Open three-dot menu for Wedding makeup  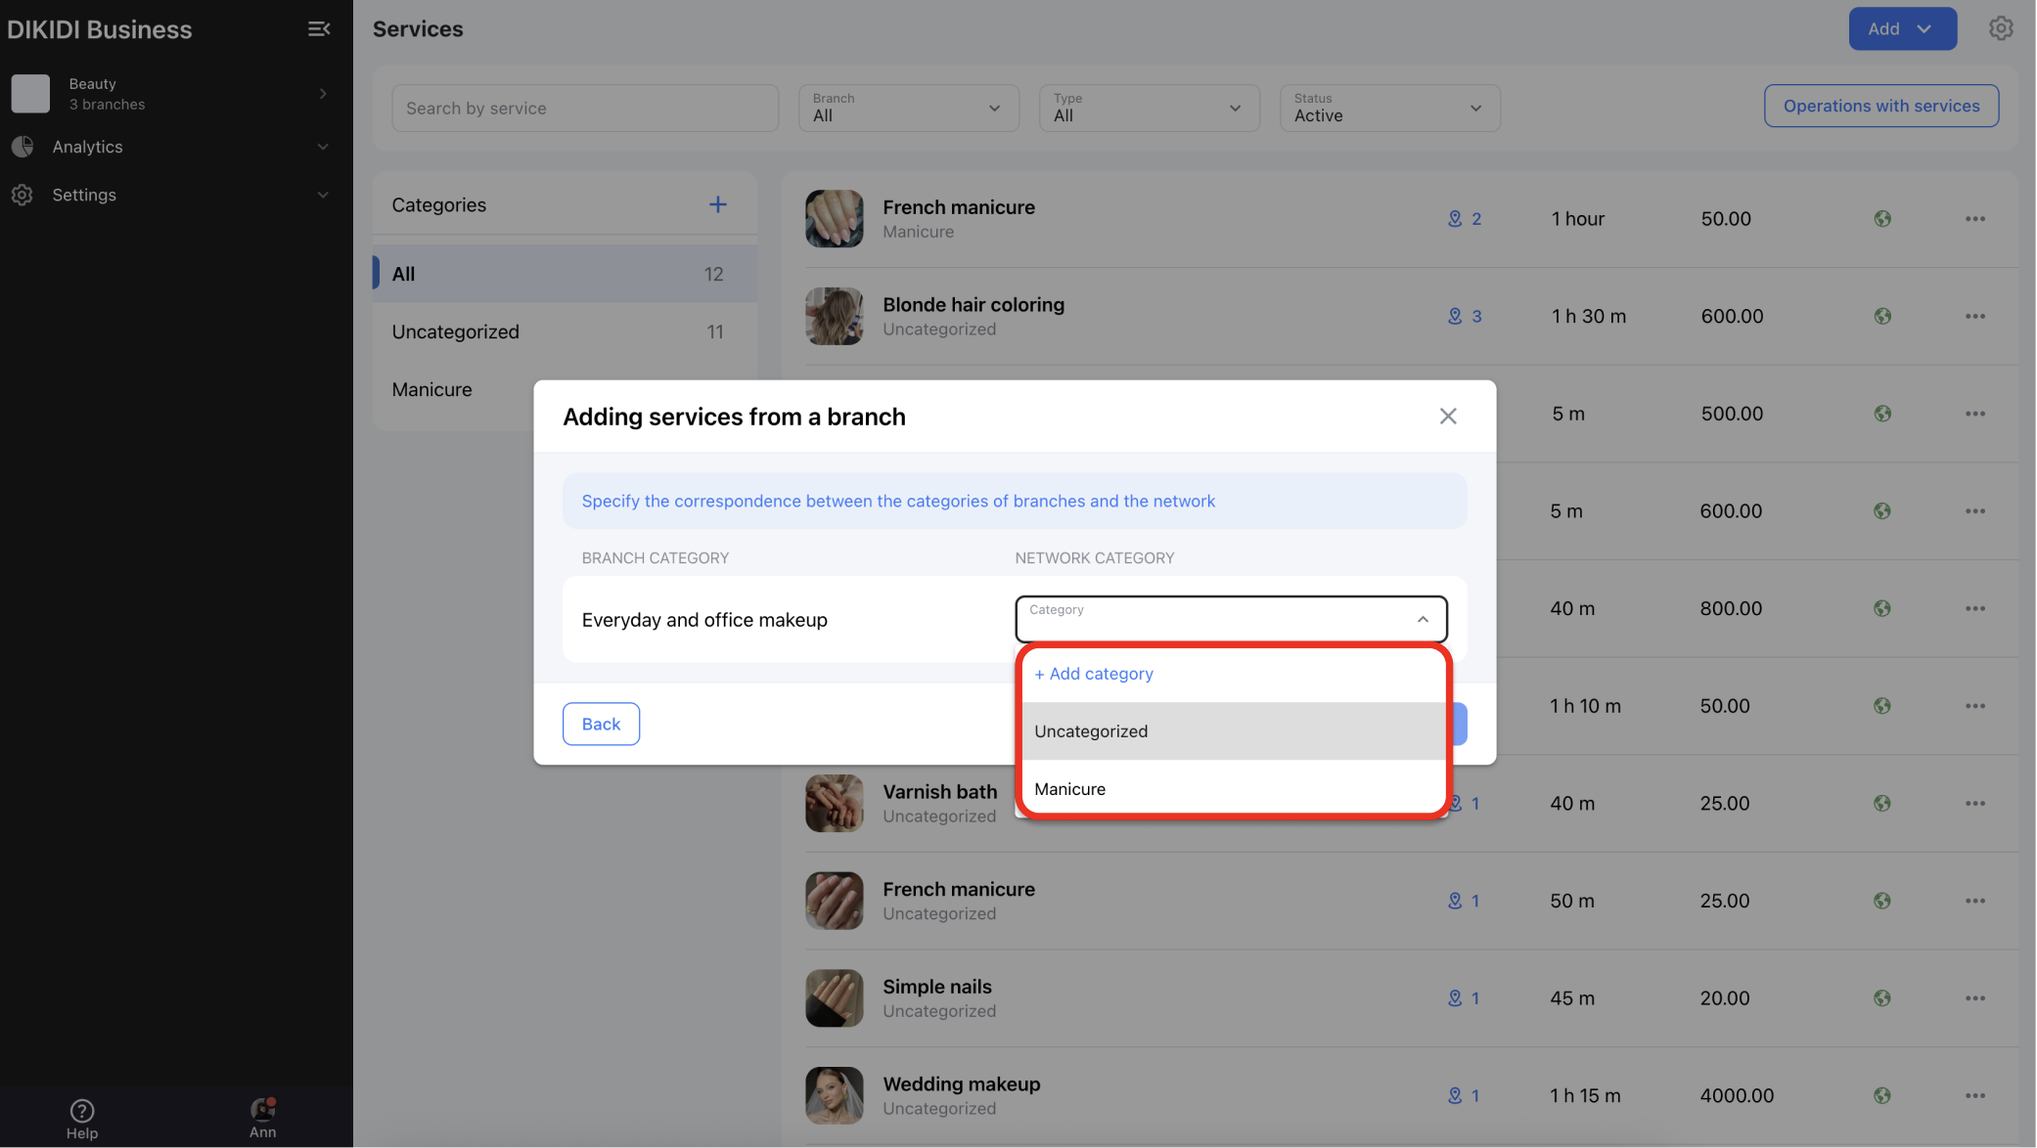[1974, 1095]
